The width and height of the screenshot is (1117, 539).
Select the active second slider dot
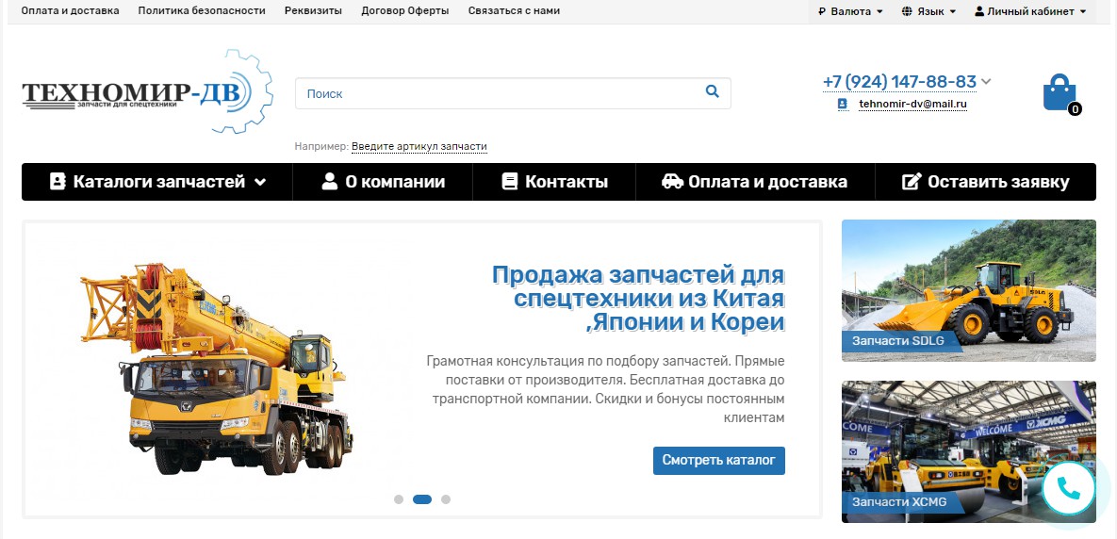tap(422, 499)
